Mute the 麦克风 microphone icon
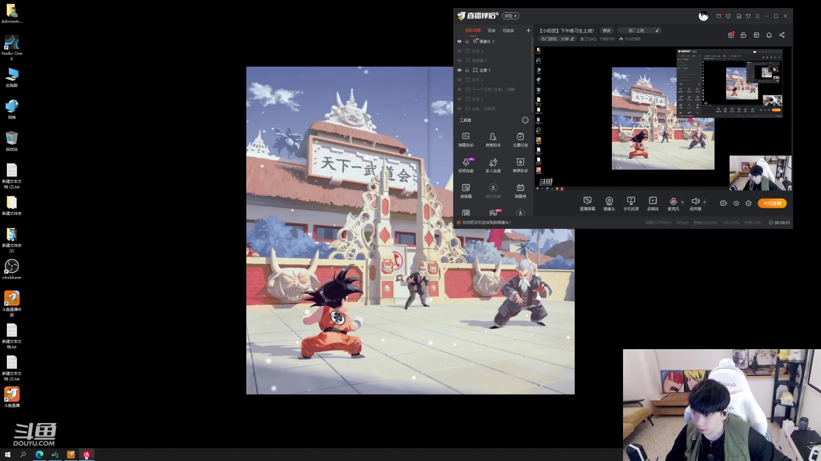 (673, 201)
